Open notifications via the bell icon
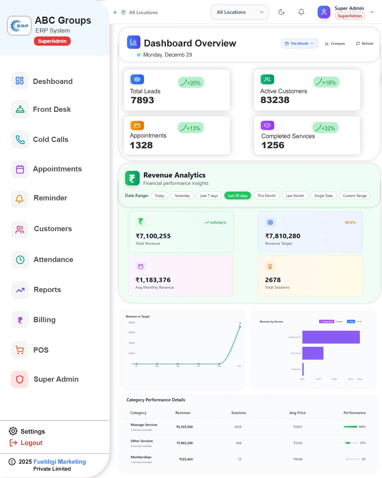Screen dimensions: 382x478 pyautogui.click(x=301, y=12)
